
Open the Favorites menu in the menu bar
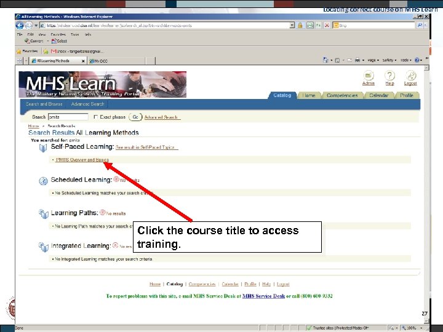(58, 34)
